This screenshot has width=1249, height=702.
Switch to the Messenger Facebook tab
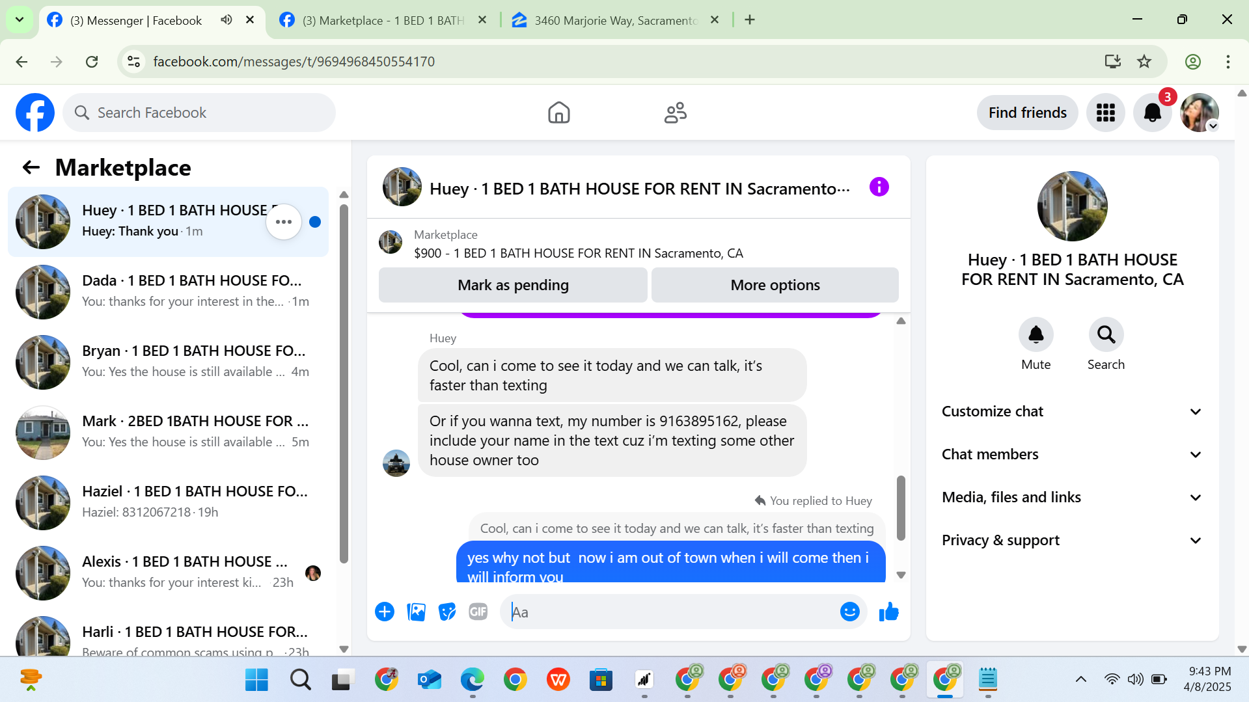(x=137, y=20)
